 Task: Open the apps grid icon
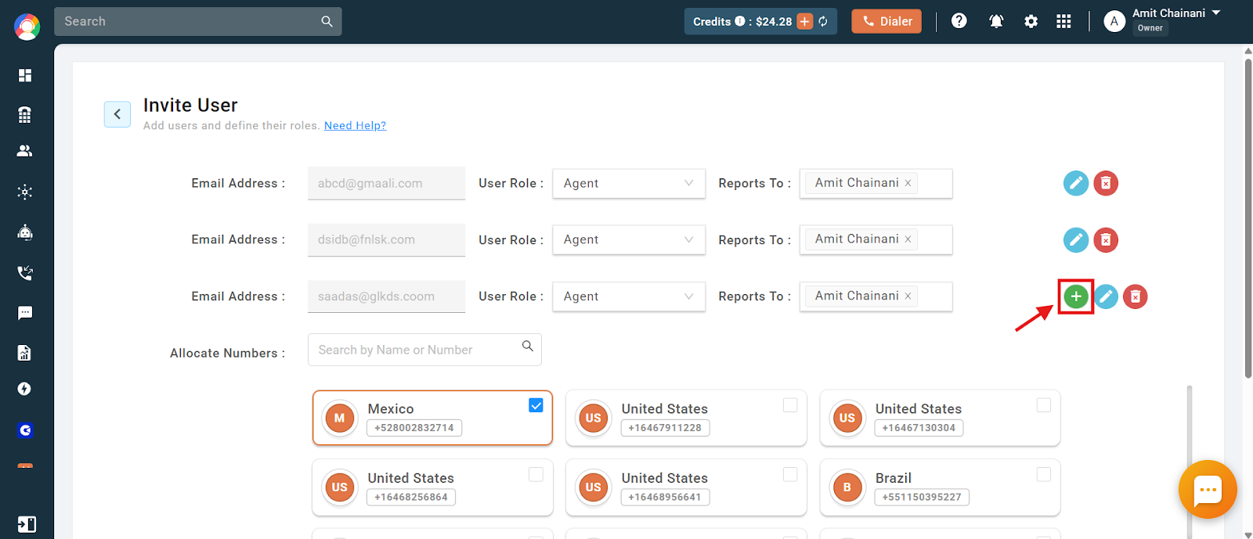point(1063,22)
